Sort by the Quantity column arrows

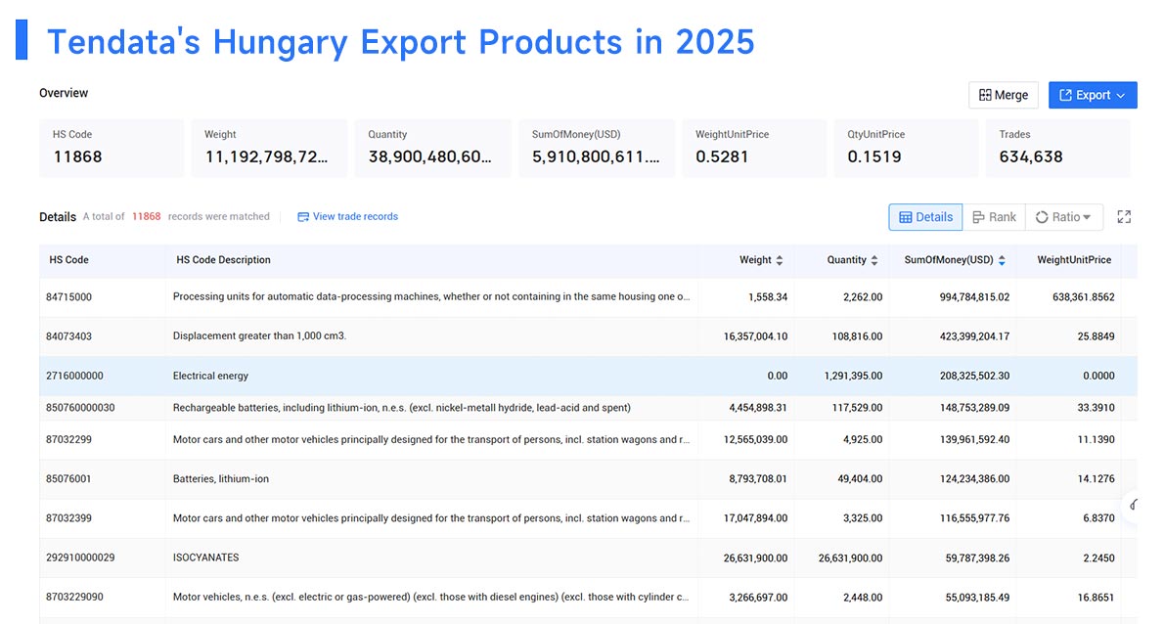coord(874,260)
